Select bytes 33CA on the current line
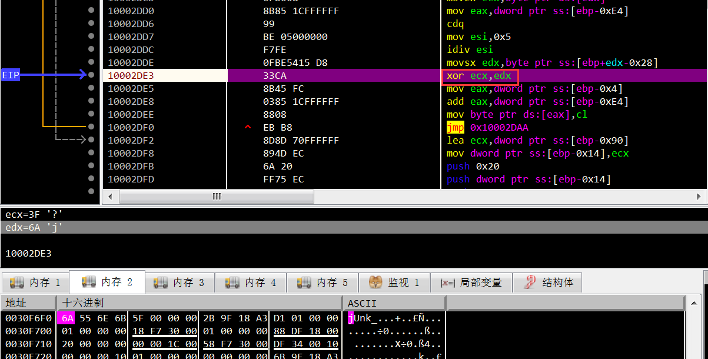The width and height of the screenshot is (708, 359). coord(275,75)
